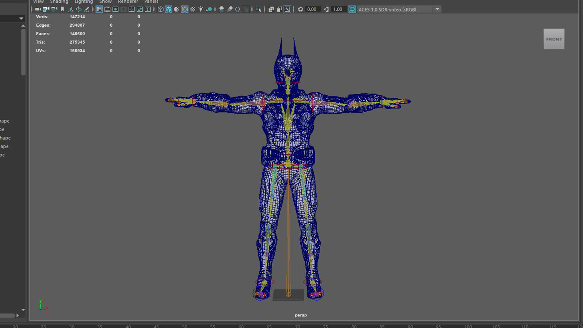The height and width of the screenshot is (328, 583).
Task: Click the Gamma value field 1.00
Action: coord(339,9)
